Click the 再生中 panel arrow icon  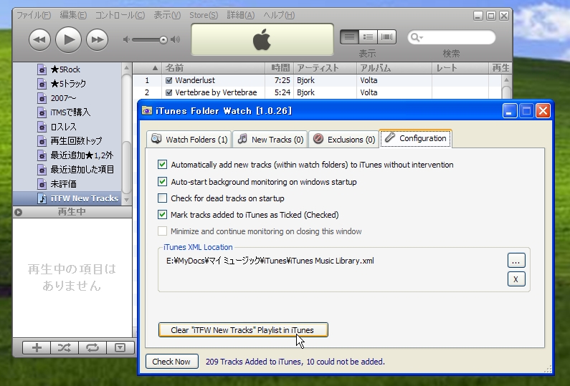point(18,212)
